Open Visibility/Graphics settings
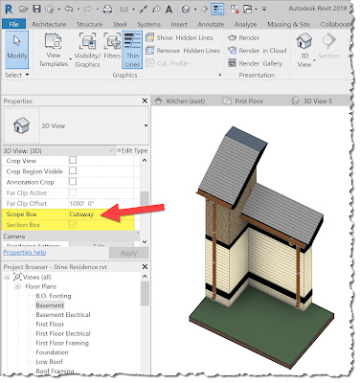Image resolution: width=360 pixels, height=383 pixels. (87, 50)
